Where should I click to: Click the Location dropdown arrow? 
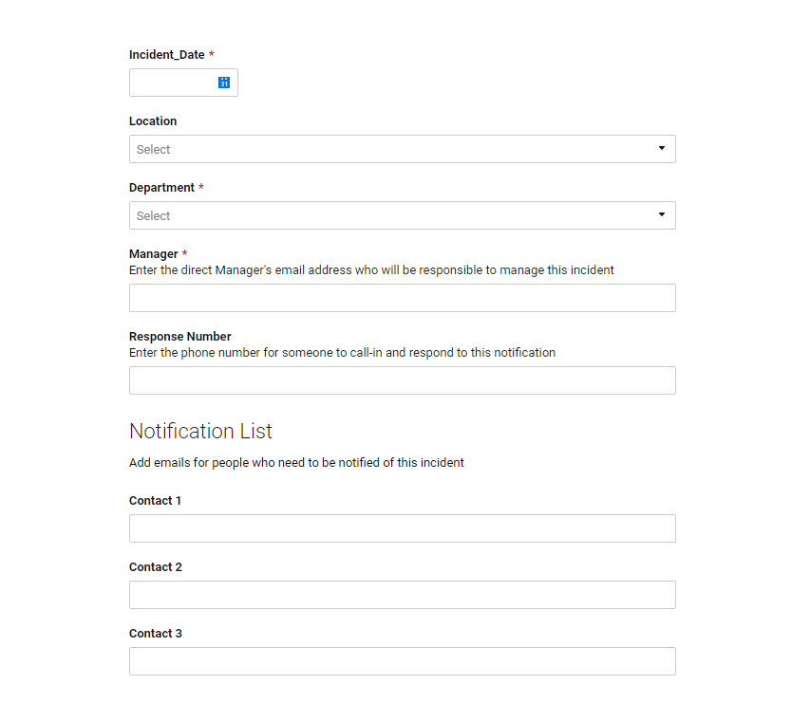coord(662,149)
